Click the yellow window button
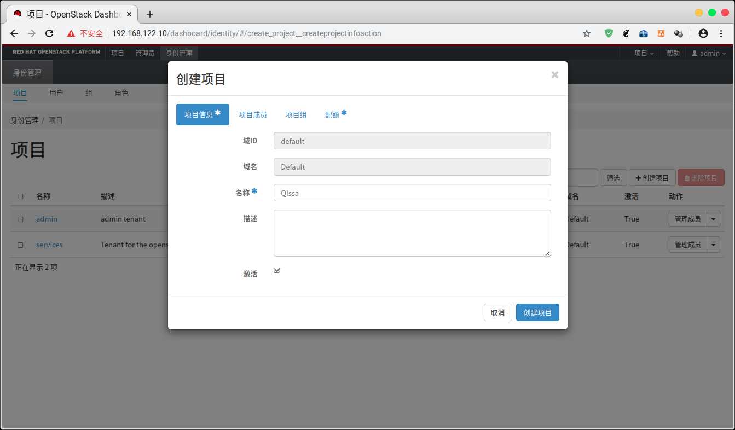This screenshot has width=735, height=430. (699, 13)
